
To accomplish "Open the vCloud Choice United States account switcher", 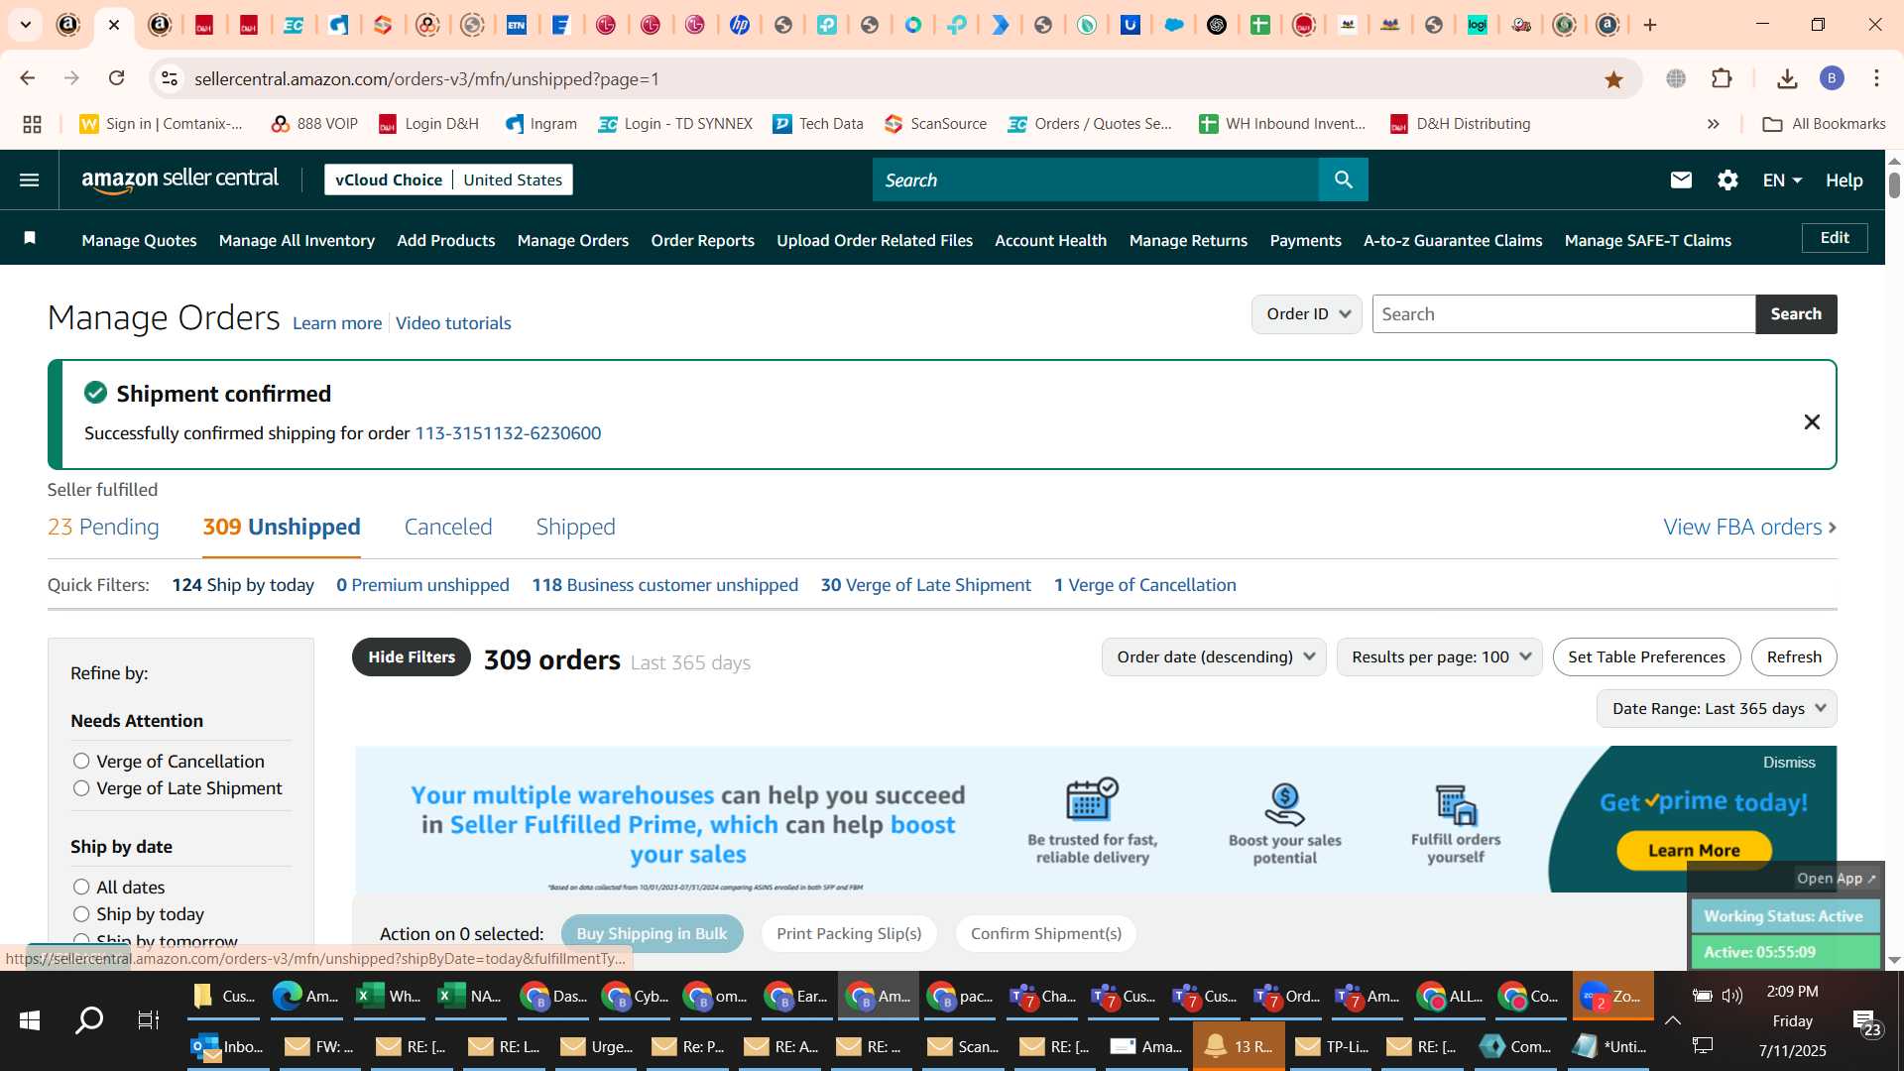I will [448, 179].
